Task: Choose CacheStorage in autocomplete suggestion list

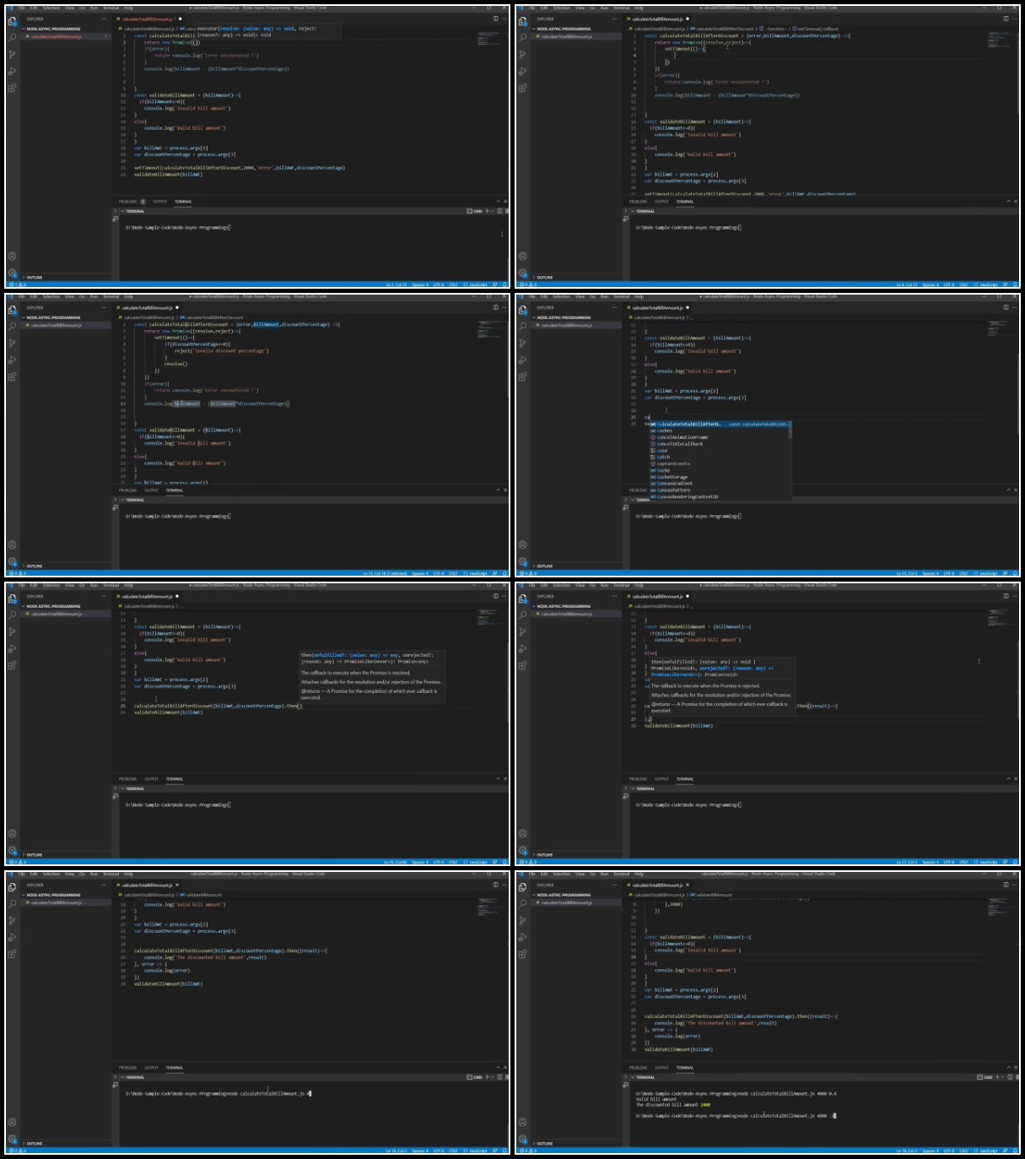Action: click(x=720, y=477)
